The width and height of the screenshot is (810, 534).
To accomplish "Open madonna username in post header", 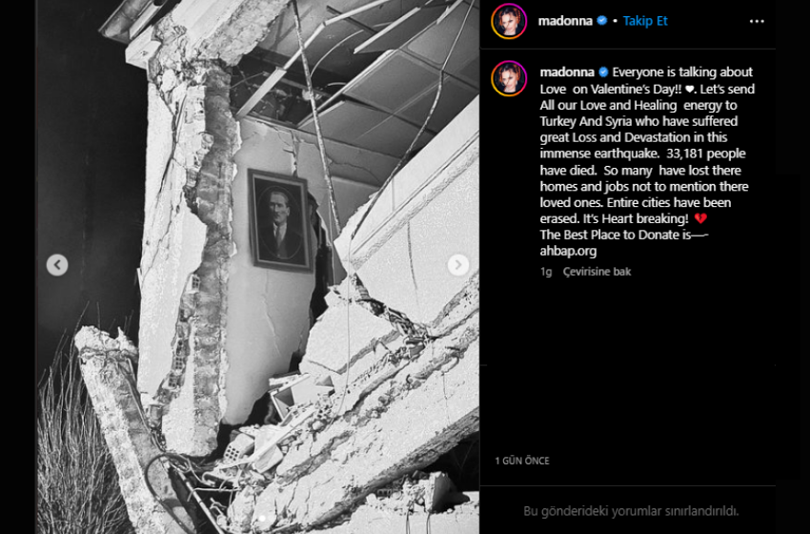I will pos(565,21).
